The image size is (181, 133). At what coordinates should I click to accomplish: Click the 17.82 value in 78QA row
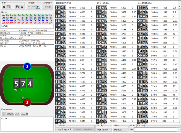[x=176, y=99]
